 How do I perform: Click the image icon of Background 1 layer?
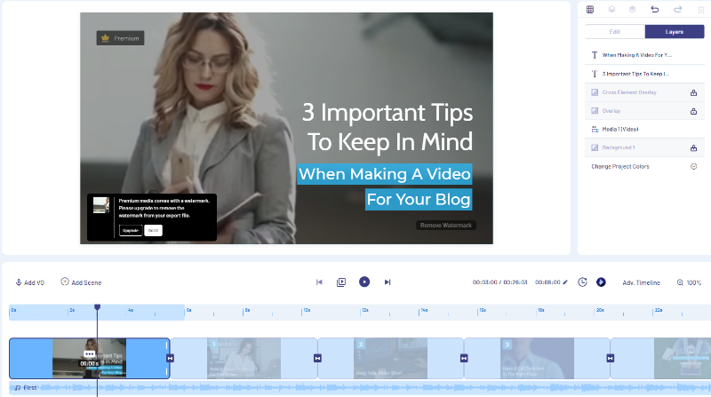click(595, 147)
